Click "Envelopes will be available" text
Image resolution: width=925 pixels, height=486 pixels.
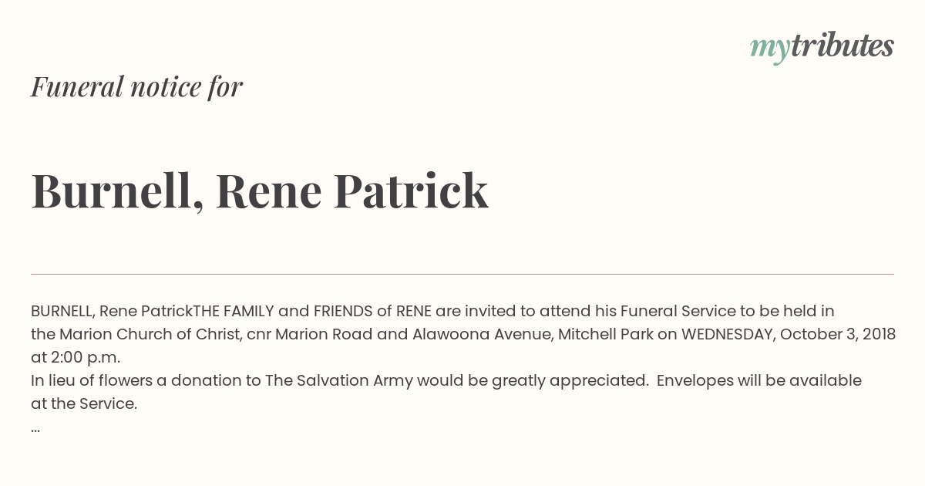click(x=759, y=381)
